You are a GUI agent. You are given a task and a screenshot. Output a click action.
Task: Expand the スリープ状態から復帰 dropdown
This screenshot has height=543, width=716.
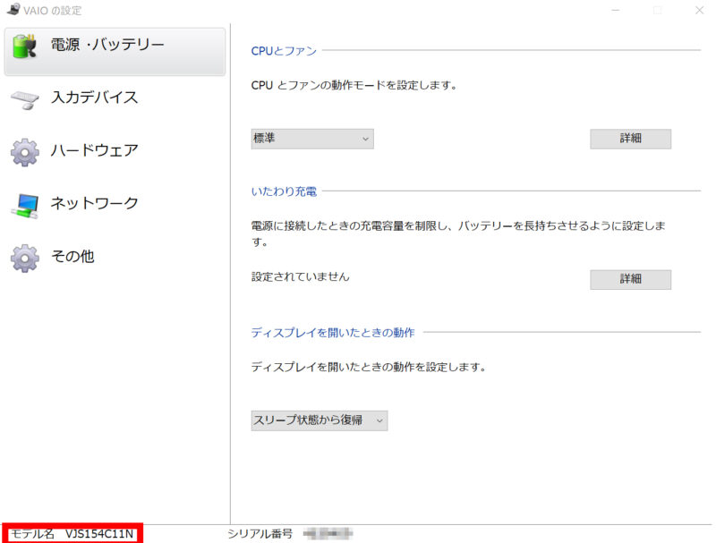click(x=320, y=420)
